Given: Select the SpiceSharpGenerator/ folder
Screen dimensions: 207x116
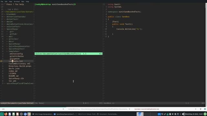Looking at the screenshot, I should click(x=19, y=46).
